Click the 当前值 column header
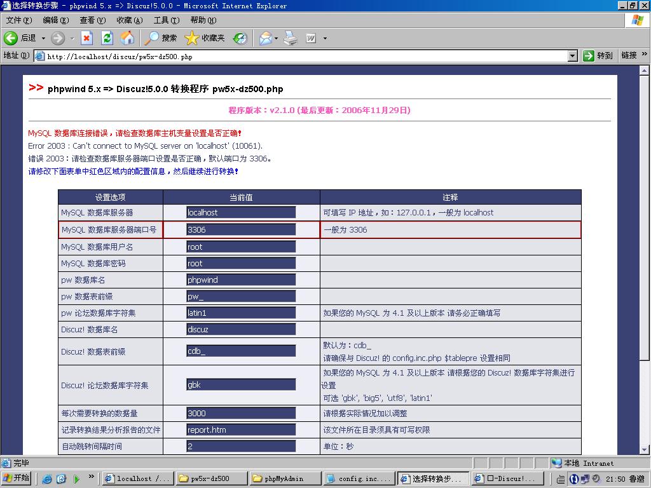Viewport: 651px width, 488px height. [241, 198]
